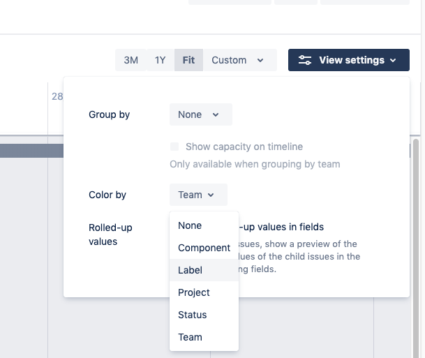The width and height of the screenshot is (425, 358).
Task: Open the Group by None dropdown
Action: [201, 114]
